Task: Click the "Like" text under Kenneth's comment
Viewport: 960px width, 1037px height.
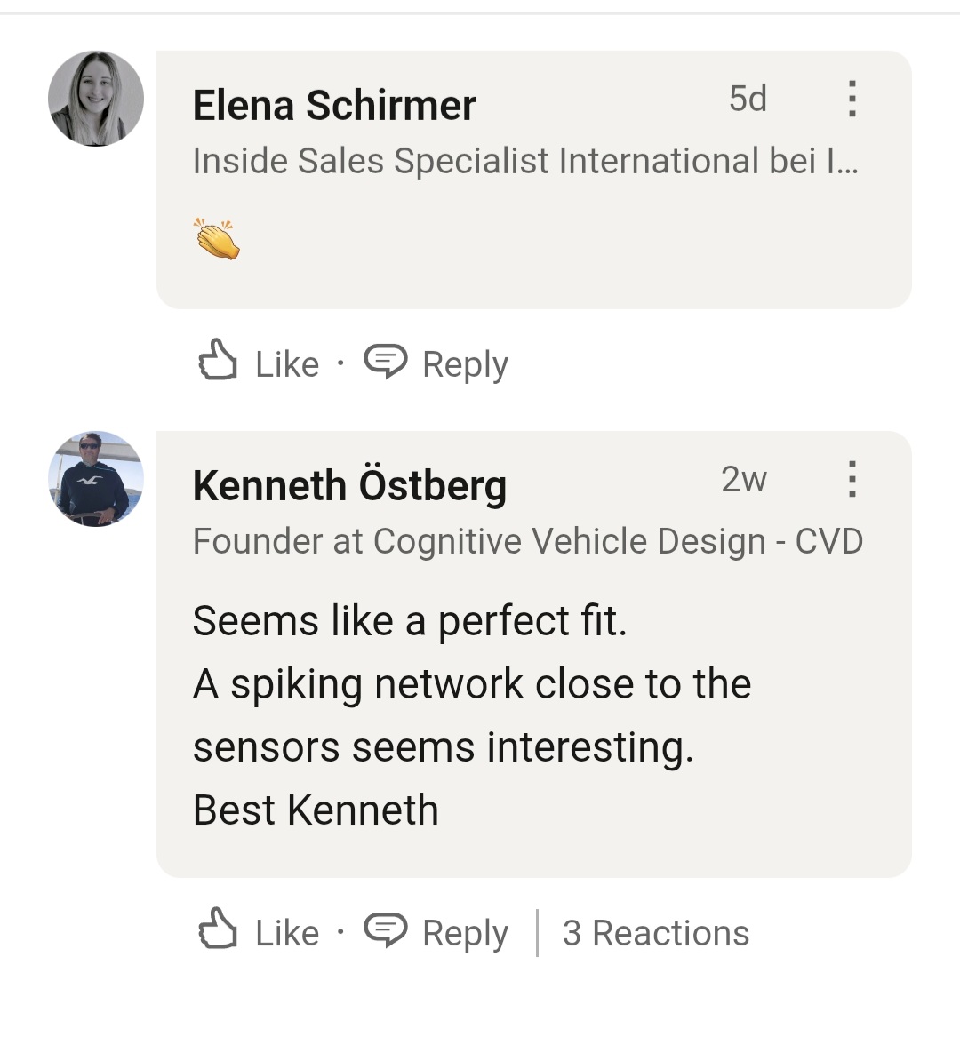Action: (x=287, y=933)
